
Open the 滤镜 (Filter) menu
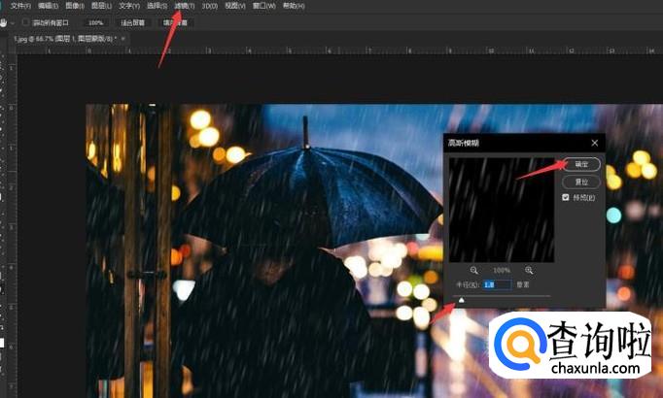[184, 6]
